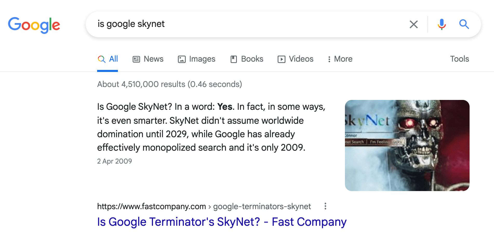
Task: Click the Videos tab play icon
Action: click(281, 59)
